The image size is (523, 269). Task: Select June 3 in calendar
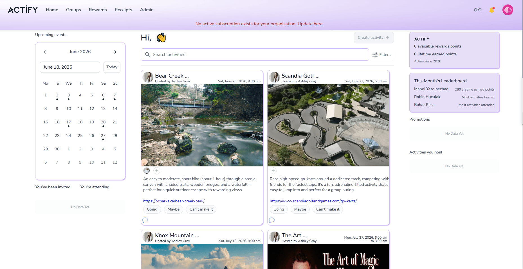tap(69, 95)
